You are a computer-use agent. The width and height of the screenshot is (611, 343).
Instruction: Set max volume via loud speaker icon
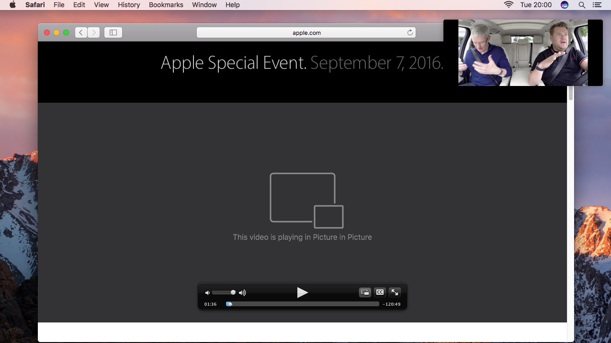click(x=242, y=293)
